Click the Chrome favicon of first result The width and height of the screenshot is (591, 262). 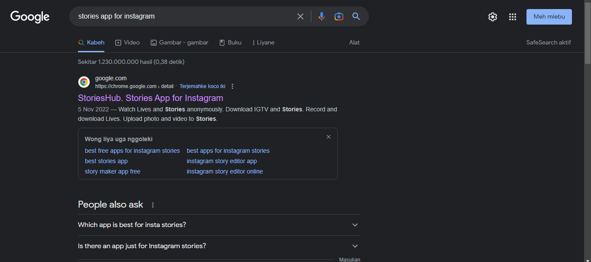(84, 82)
